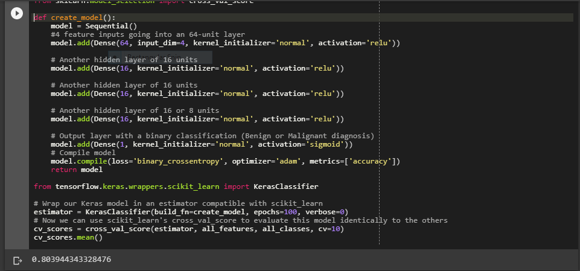Run the code cell with the play button
Screen dimensions: 580x271
coord(17,13)
